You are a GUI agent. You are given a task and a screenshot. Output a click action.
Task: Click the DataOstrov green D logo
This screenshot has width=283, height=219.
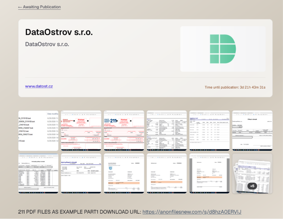[x=223, y=49]
